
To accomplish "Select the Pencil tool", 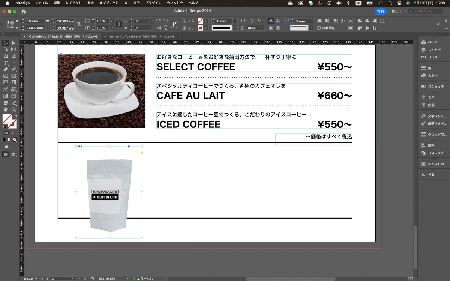I will click(14, 70).
